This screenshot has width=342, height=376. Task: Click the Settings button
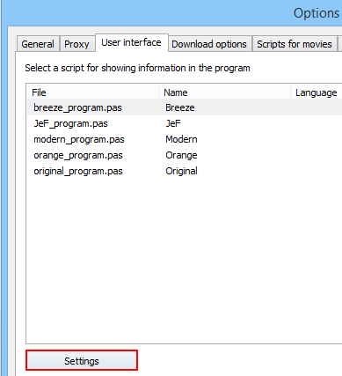pos(82,361)
